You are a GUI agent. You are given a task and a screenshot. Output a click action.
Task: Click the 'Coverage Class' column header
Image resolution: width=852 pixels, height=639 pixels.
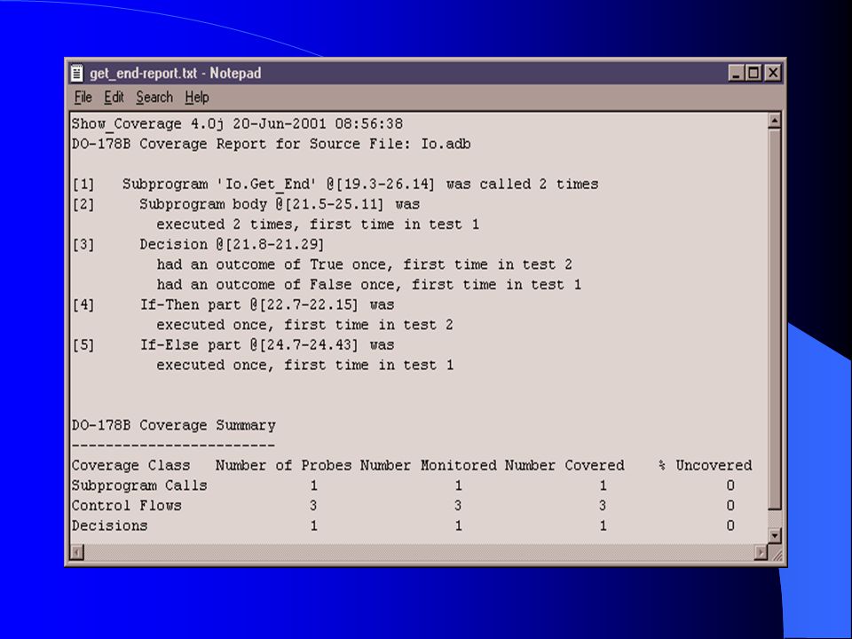[x=131, y=466]
